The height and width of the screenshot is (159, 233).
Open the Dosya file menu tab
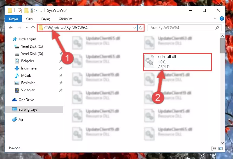(13, 19)
